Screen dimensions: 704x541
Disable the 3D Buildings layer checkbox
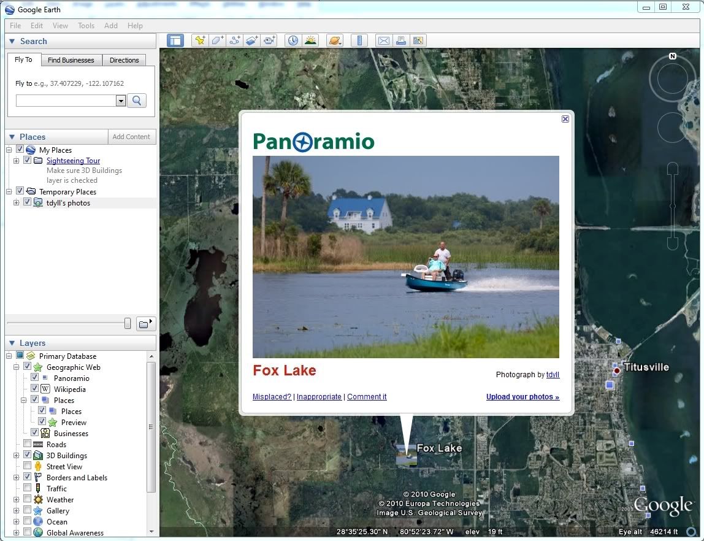[x=28, y=455]
